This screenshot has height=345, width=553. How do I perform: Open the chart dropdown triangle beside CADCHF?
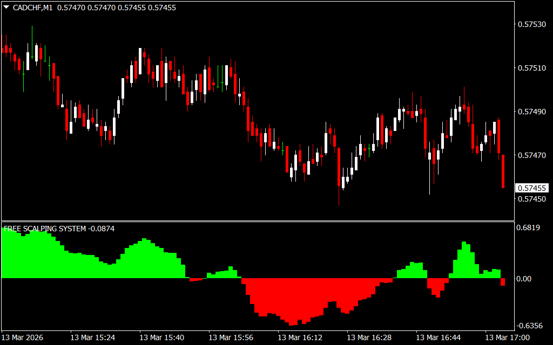[6, 8]
